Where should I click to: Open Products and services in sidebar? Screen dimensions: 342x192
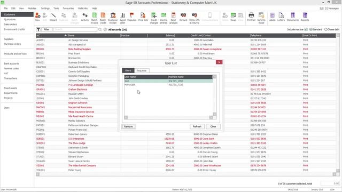click(x=15, y=54)
